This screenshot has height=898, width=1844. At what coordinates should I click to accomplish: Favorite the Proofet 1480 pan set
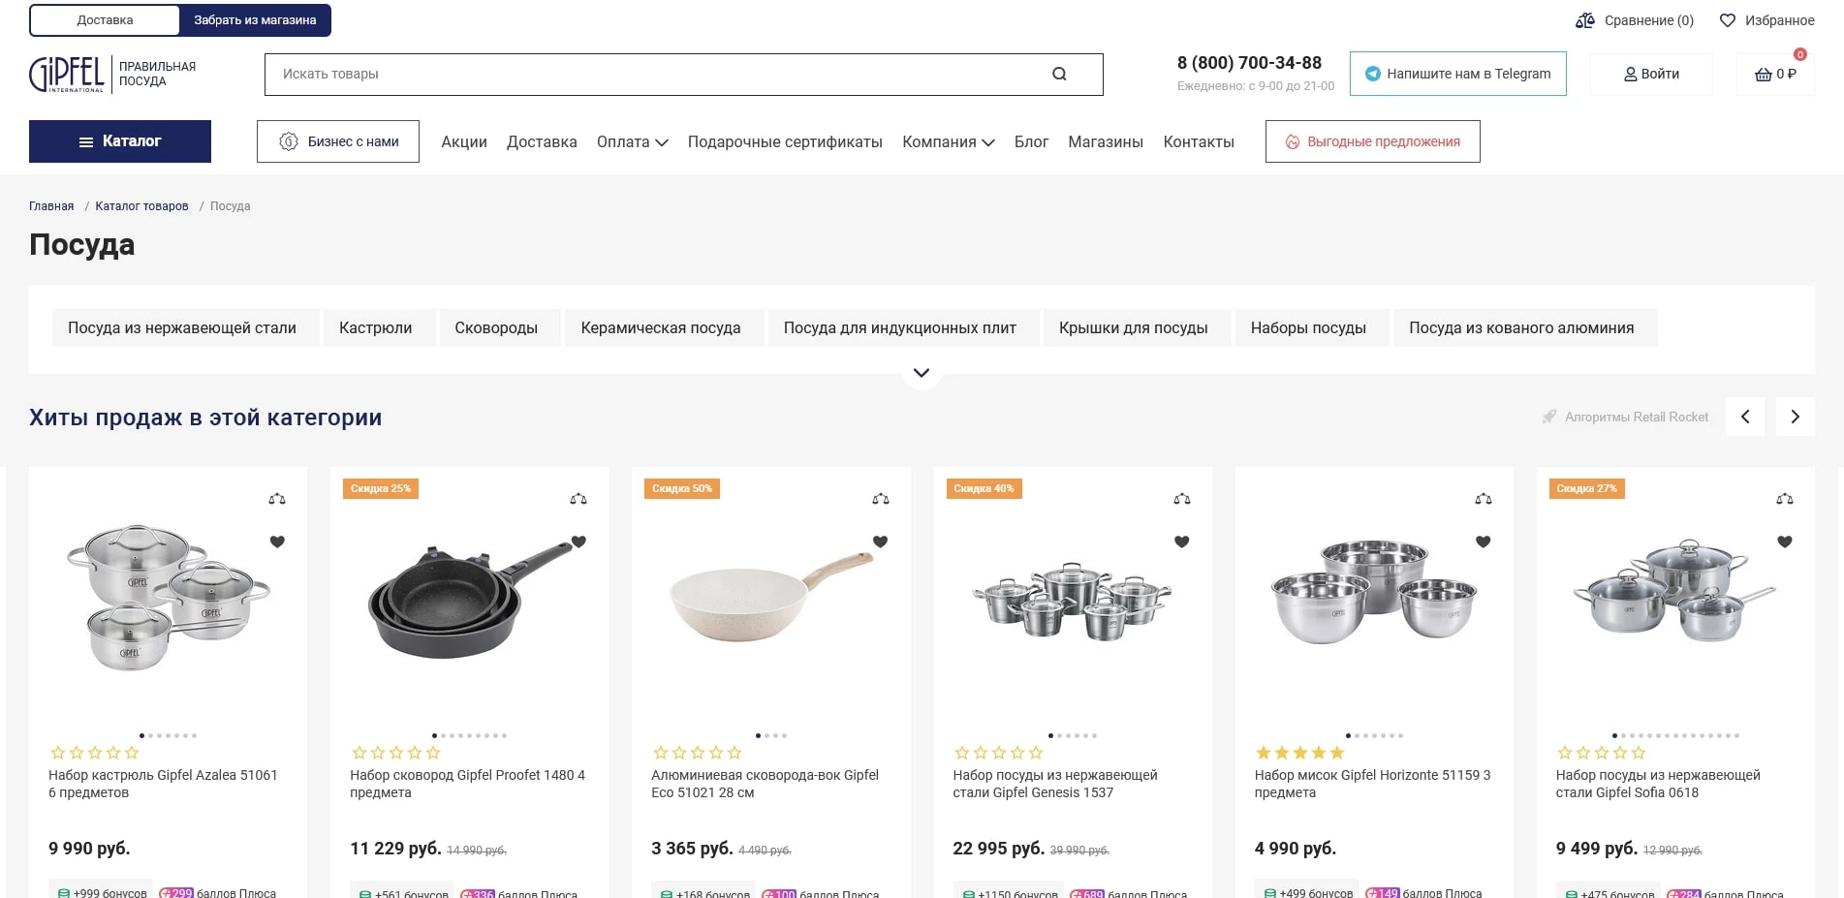578,542
